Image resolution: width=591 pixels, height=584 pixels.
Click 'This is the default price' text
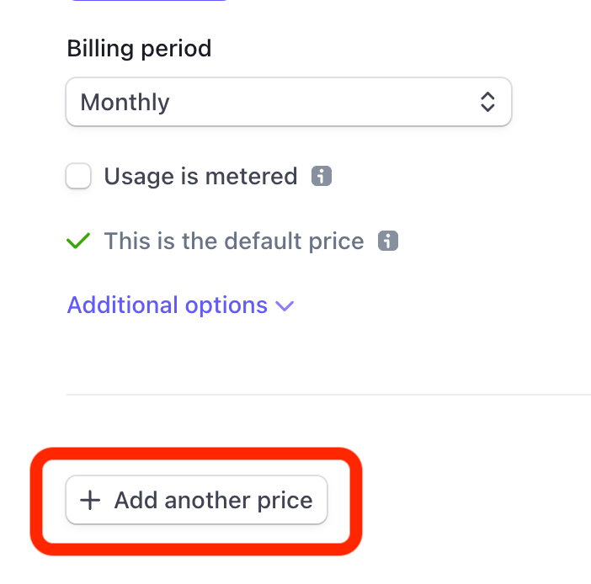pos(234,241)
